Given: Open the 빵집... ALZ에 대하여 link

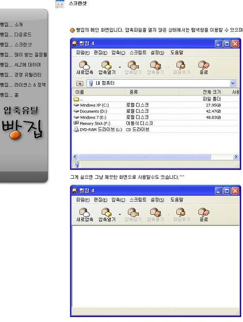Looking at the screenshot, I should (x=20, y=65).
